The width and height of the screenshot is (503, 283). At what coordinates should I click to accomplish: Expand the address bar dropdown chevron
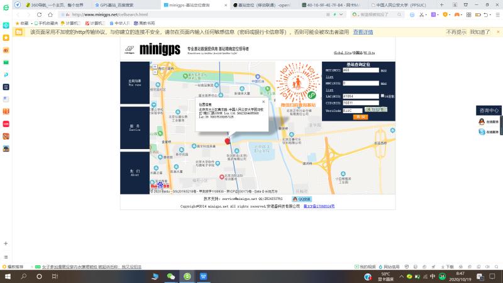point(341,14)
